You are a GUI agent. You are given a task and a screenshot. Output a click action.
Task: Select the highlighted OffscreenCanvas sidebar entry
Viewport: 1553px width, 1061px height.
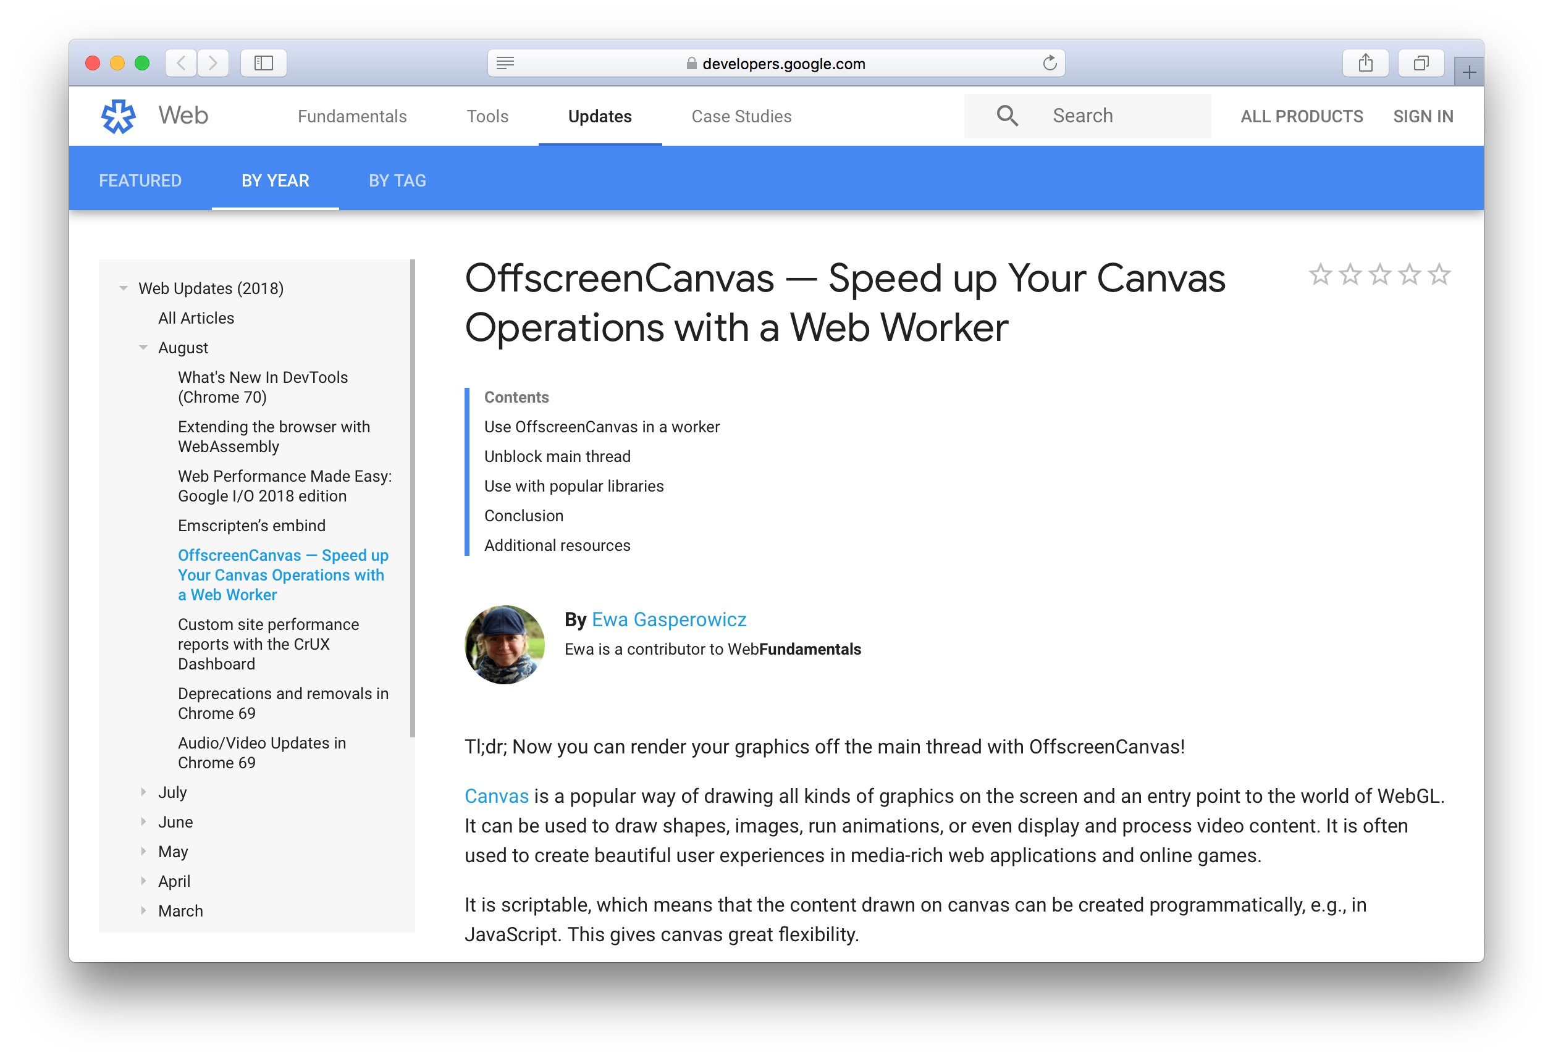(x=283, y=574)
